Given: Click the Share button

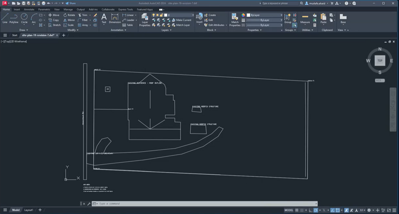Looking at the screenshot, I should click(70, 3).
